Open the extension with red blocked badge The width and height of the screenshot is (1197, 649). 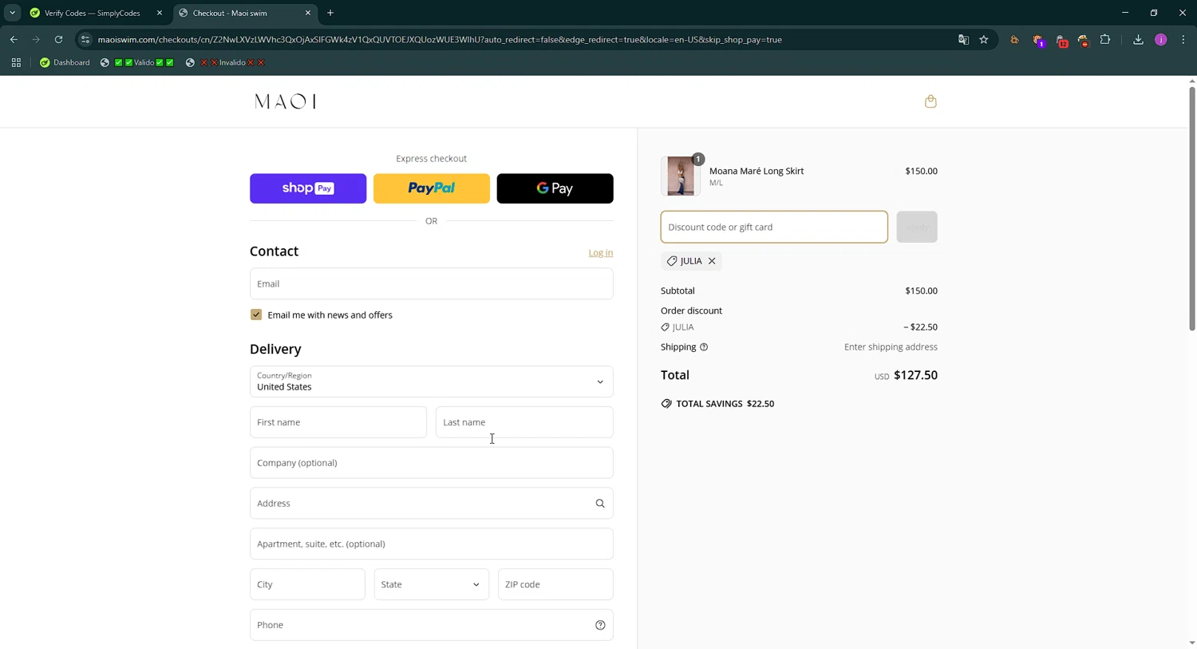pos(1083,40)
